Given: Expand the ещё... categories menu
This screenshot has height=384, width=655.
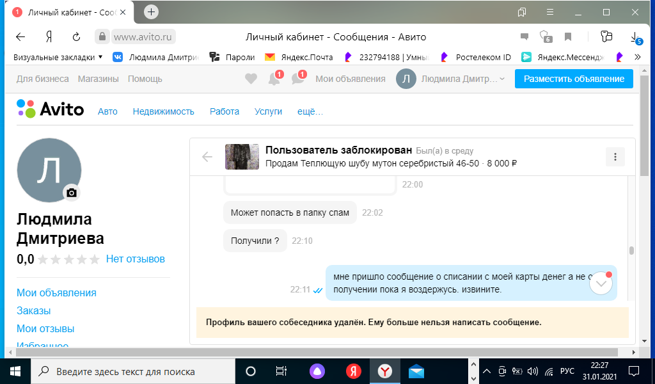Looking at the screenshot, I should coord(310,111).
